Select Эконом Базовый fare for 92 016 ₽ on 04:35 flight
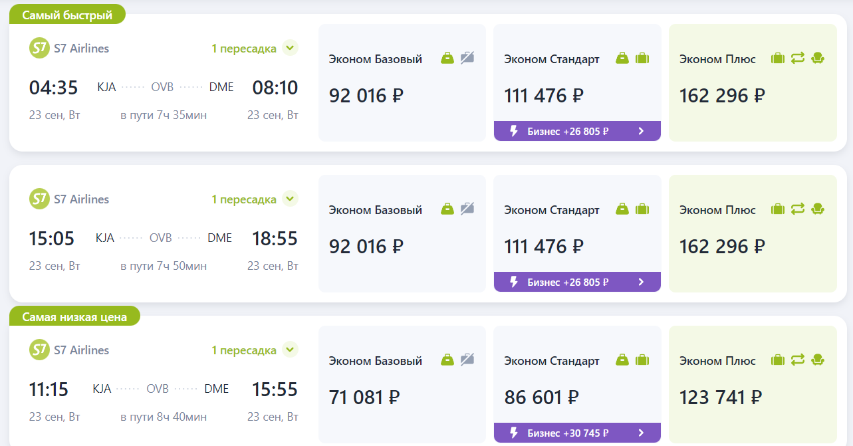Viewport: 853px width, 446px height. tap(402, 83)
